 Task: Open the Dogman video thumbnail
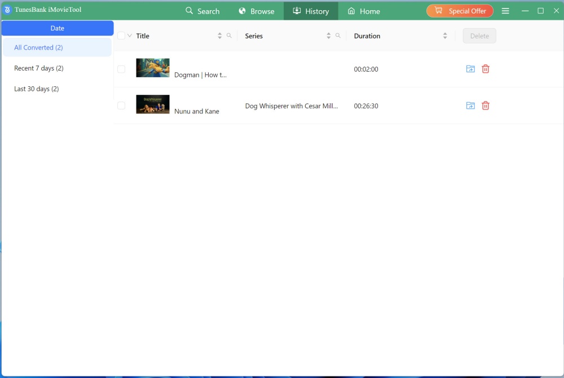(x=153, y=68)
